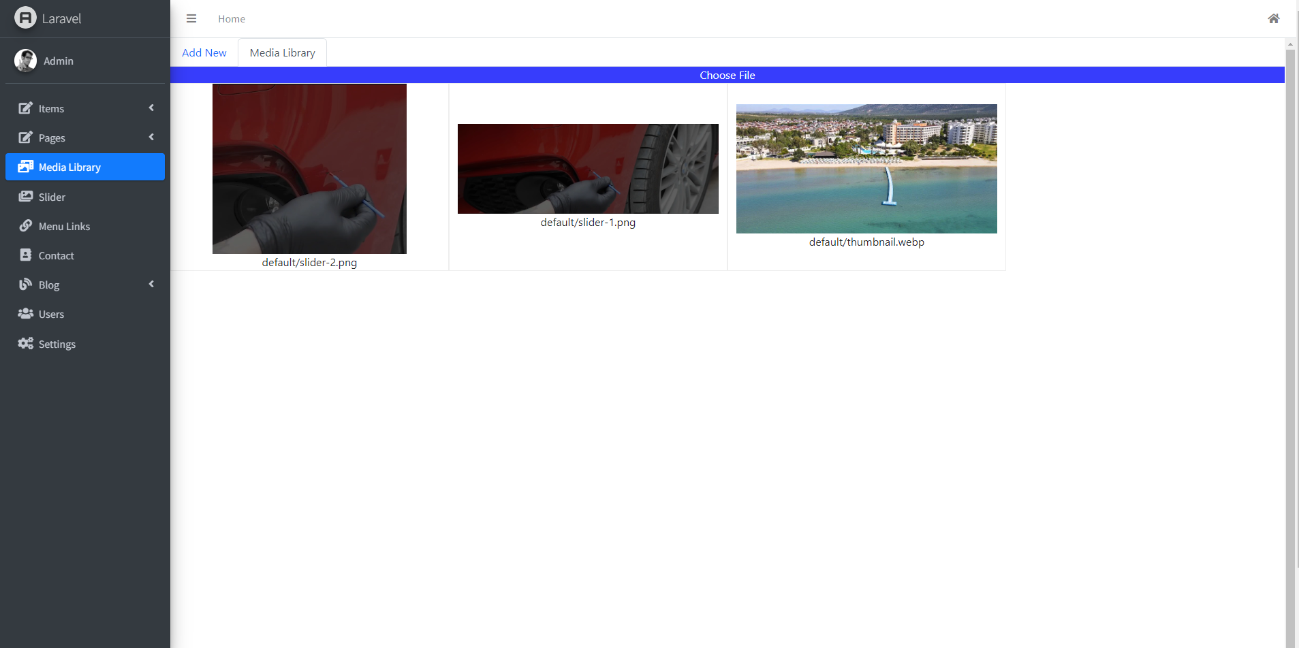
Task: Click the Choose File button
Action: (727, 75)
